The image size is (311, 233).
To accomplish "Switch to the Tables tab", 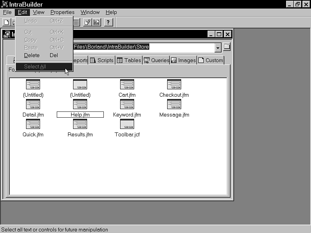I will pos(129,60).
